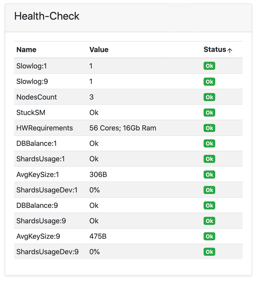Screen dimensions: 257x281
Task: Click the Health-Check panel title
Action: 47,16
